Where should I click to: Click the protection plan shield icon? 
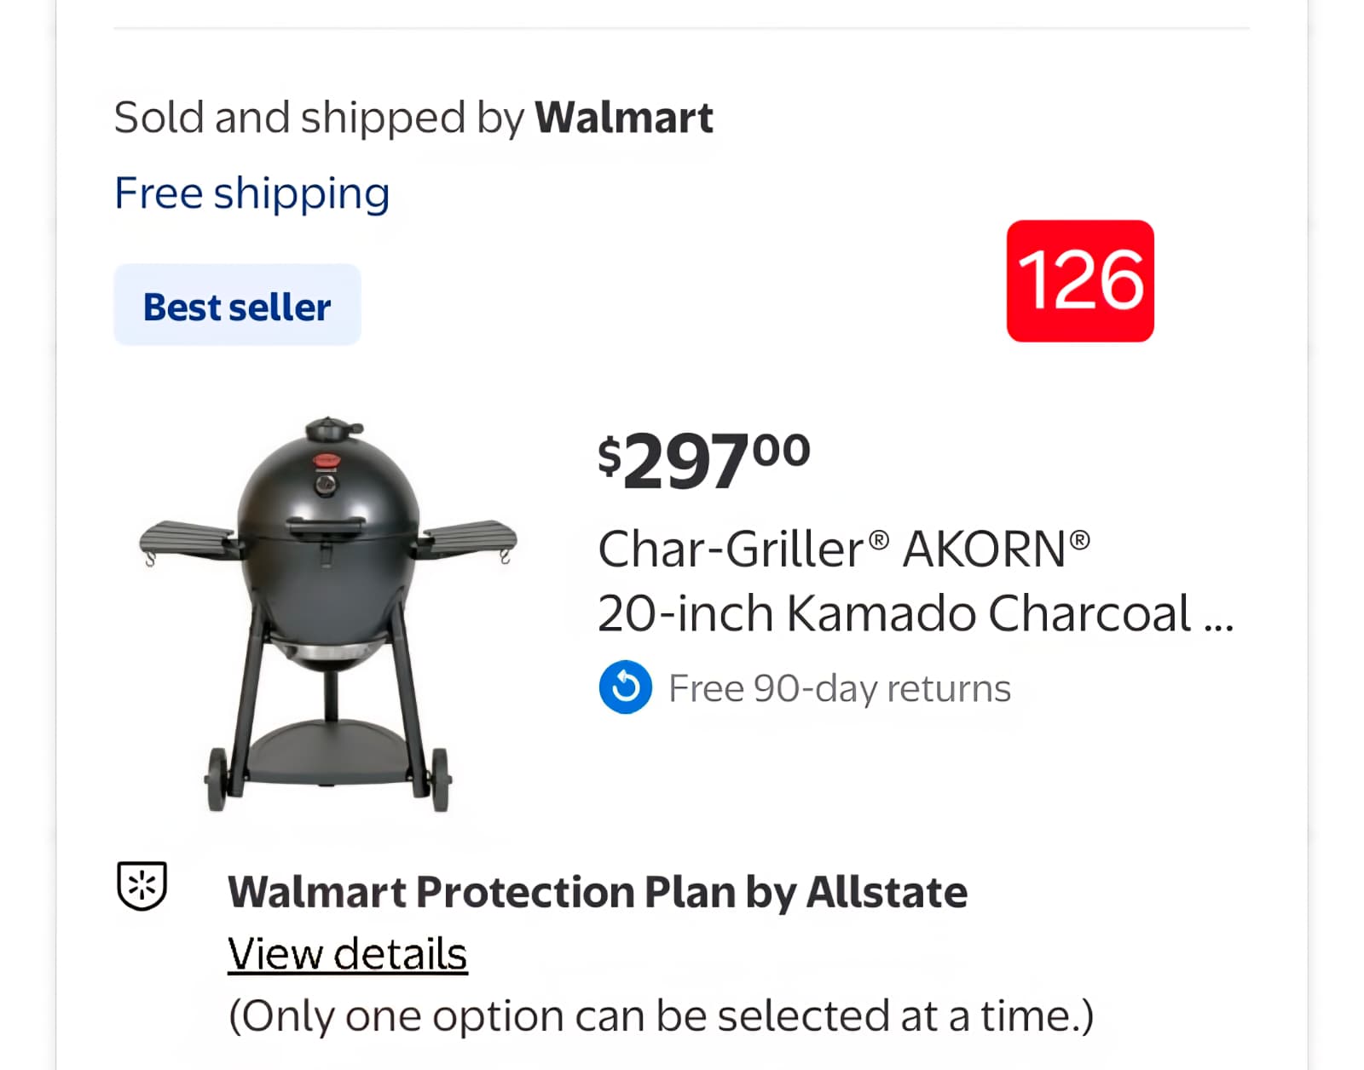(x=142, y=886)
